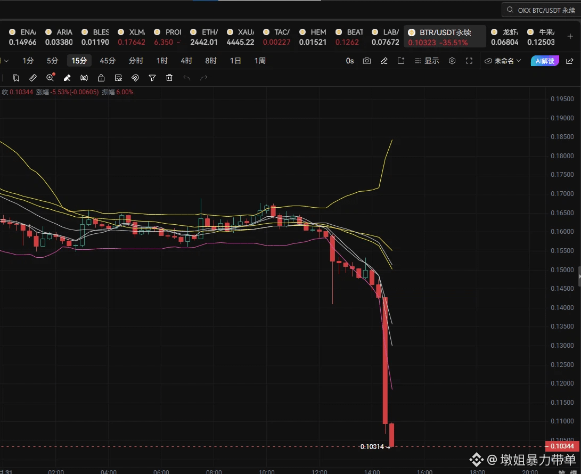This screenshot has width=581, height=474.
Task: Undo last action arrow
Action: [187, 78]
